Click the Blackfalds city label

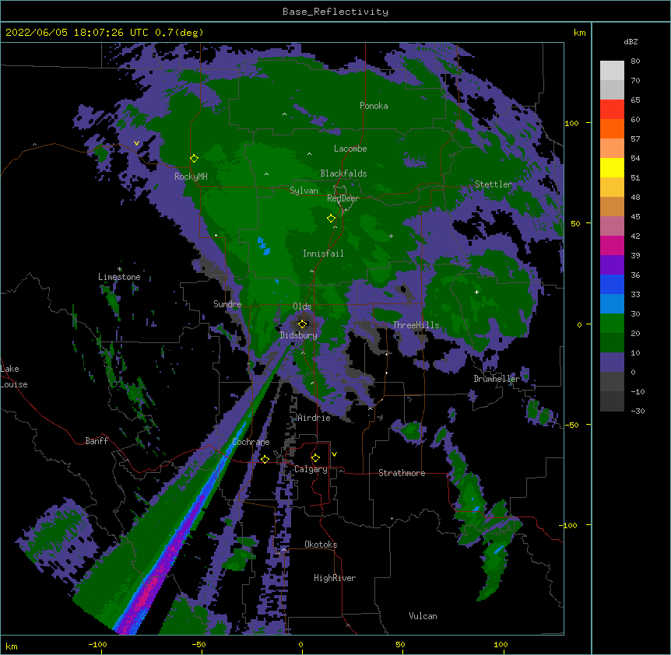tap(343, 173)
